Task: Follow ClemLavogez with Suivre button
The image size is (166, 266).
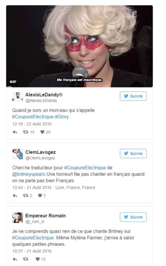Action: click(133, 154)
